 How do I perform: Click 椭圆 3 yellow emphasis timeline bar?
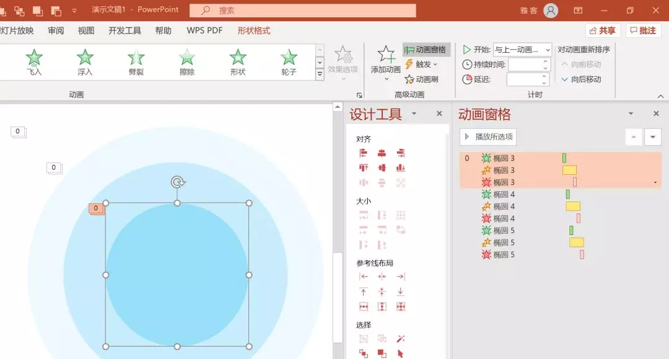click(x=570, y=171)
